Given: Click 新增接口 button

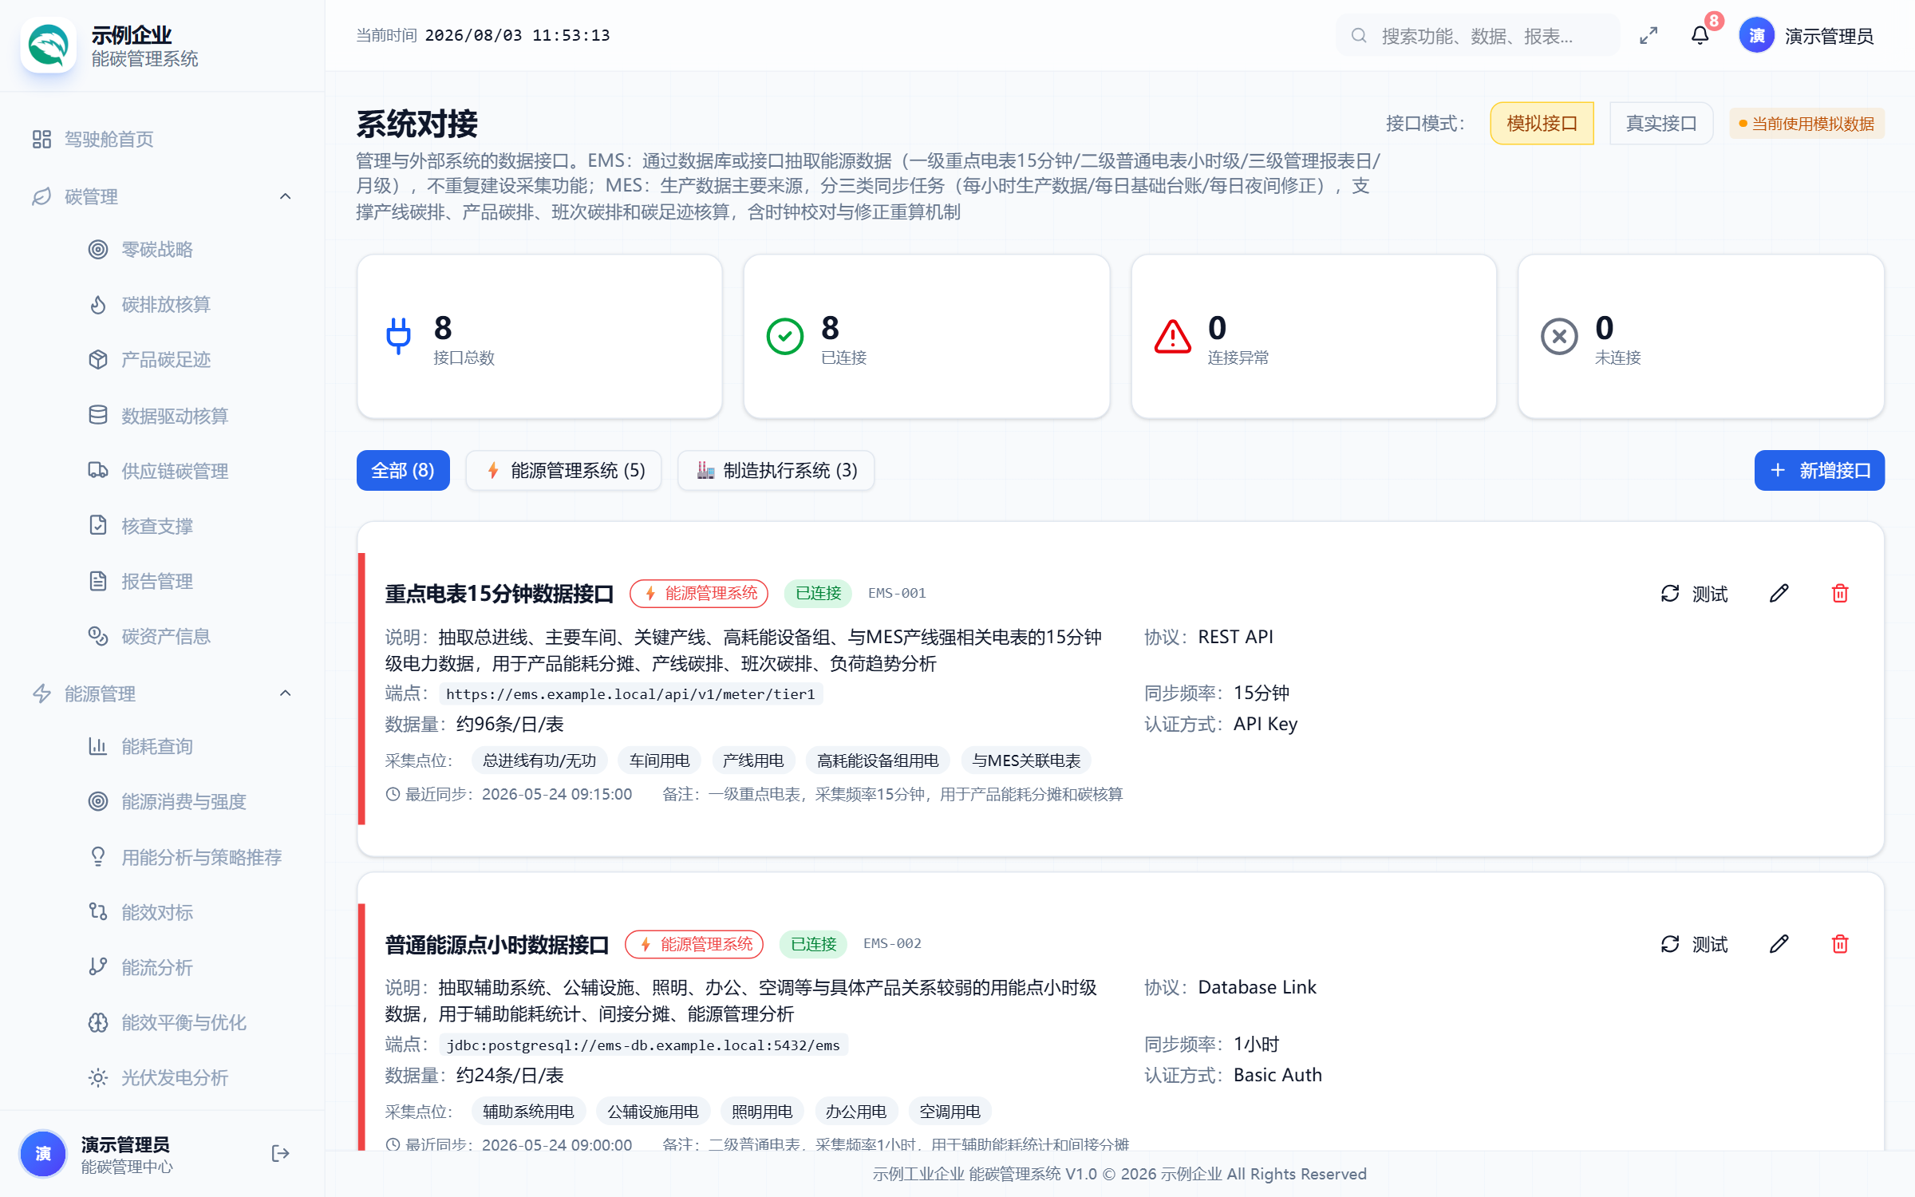Looking at the screenshot, I should tap(1819, 470).
